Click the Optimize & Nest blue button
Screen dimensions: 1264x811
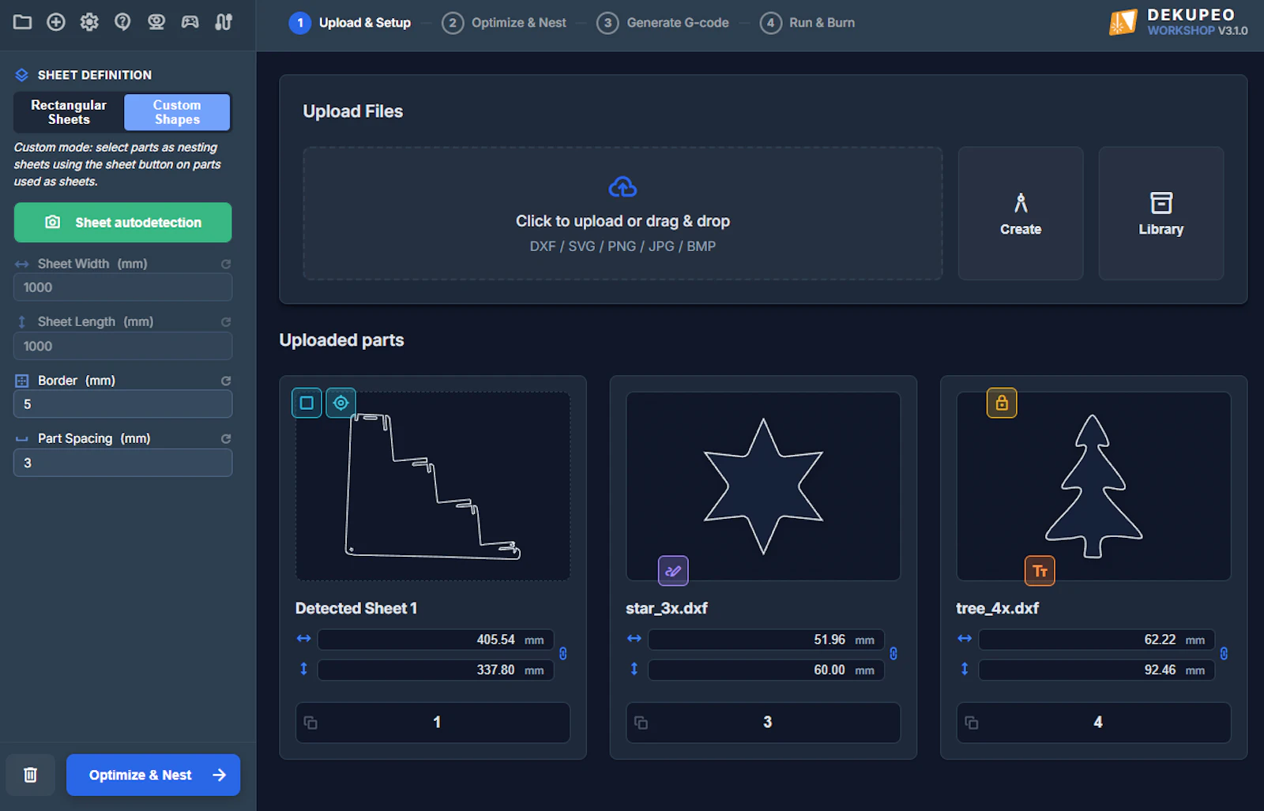pyautogui.click(x=153, y=775)
